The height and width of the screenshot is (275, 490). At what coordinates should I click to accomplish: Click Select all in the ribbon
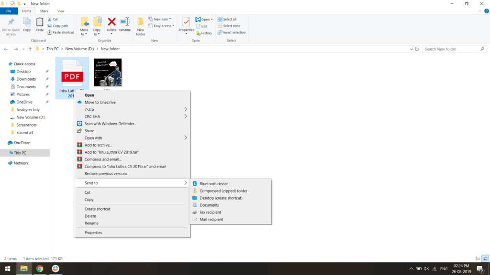coord(230,19)
